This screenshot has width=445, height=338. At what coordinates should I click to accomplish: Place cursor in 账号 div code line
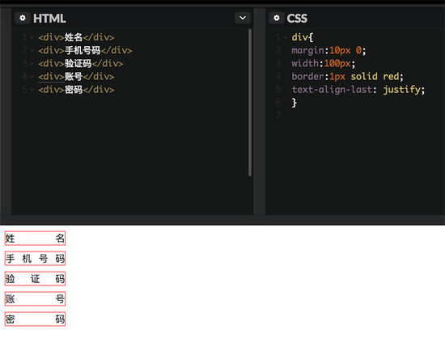76,77
